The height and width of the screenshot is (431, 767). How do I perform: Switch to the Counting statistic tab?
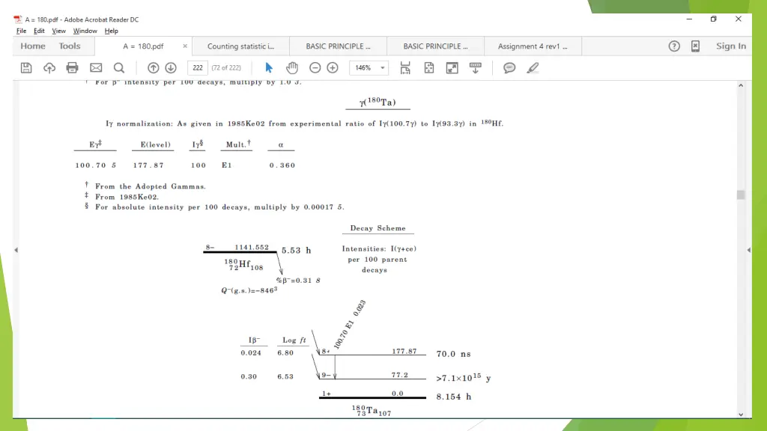point(240,46)
